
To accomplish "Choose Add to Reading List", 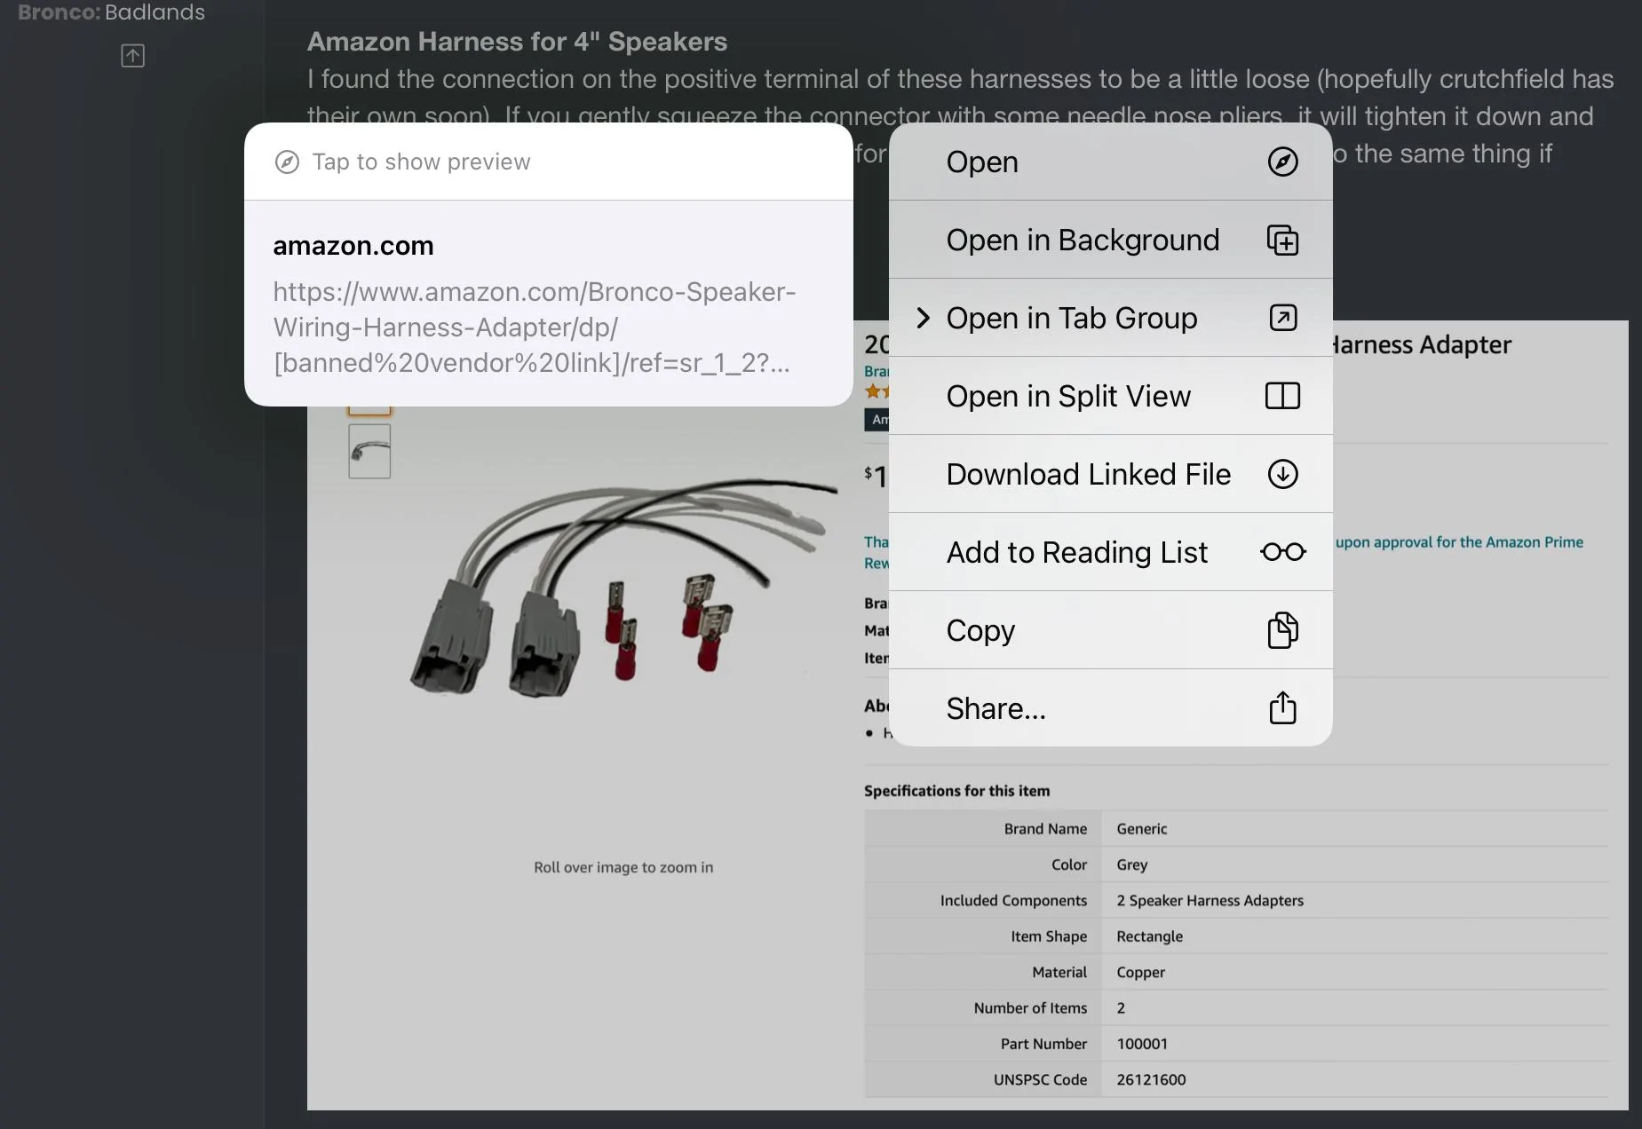I will [1110, 552].
